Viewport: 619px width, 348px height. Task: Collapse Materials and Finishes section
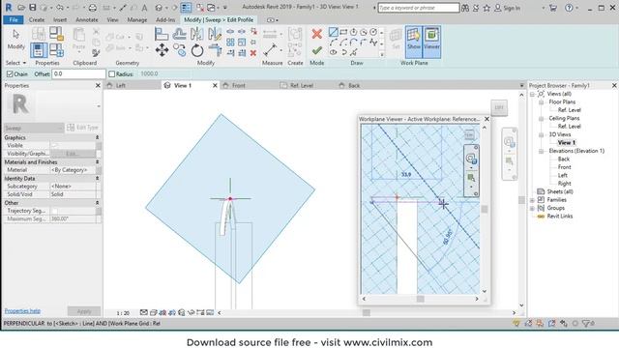click(97, 161)
